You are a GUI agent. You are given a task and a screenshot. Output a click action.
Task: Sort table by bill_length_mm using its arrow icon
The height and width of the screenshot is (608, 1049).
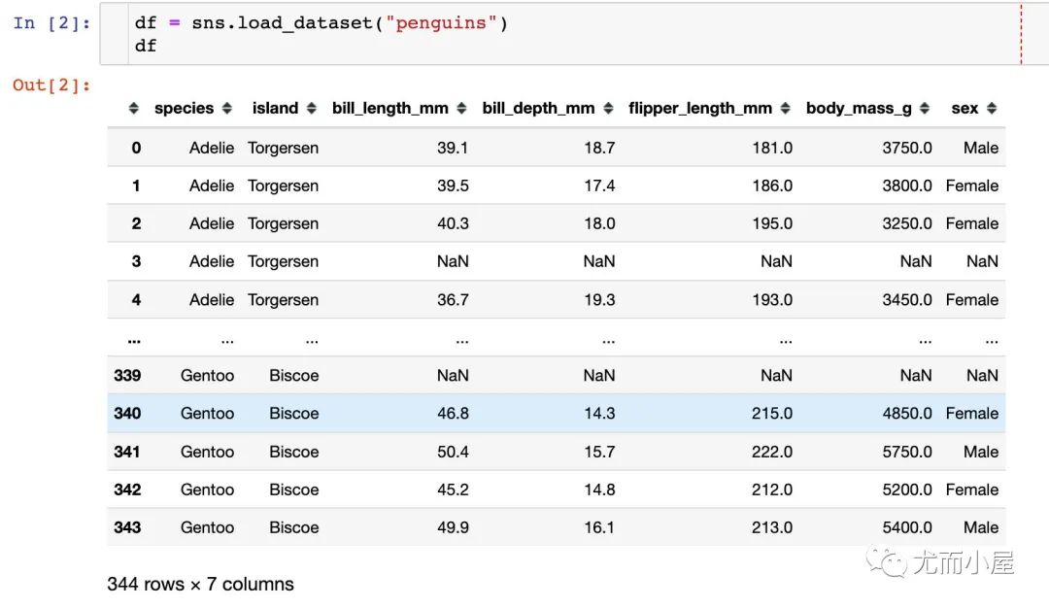point(461,109)
